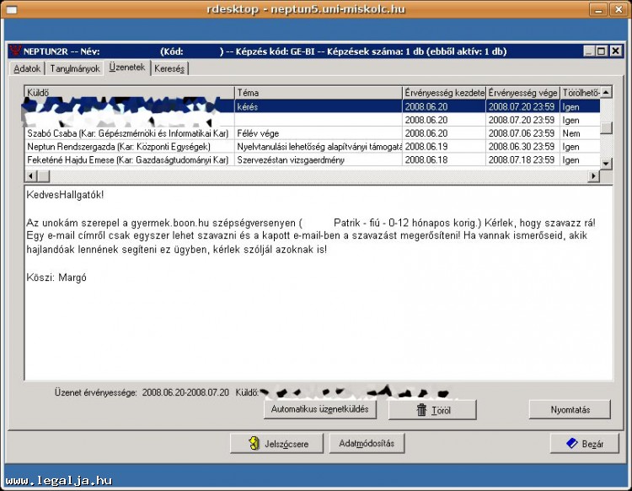
Task: Select the message from Szabó Csaba
Action: click(129, 133)
